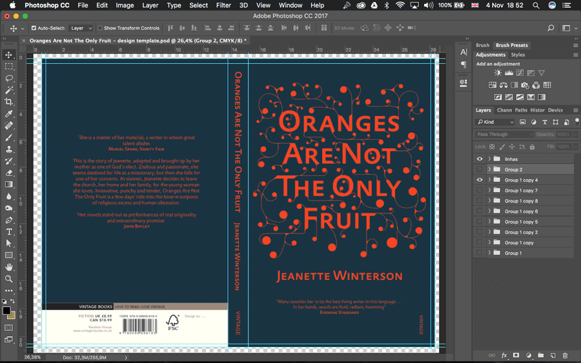This screenshot has height=363, width=581.
Task: Open the Pass Through blend mode dropdown
Action: point(504,134)
